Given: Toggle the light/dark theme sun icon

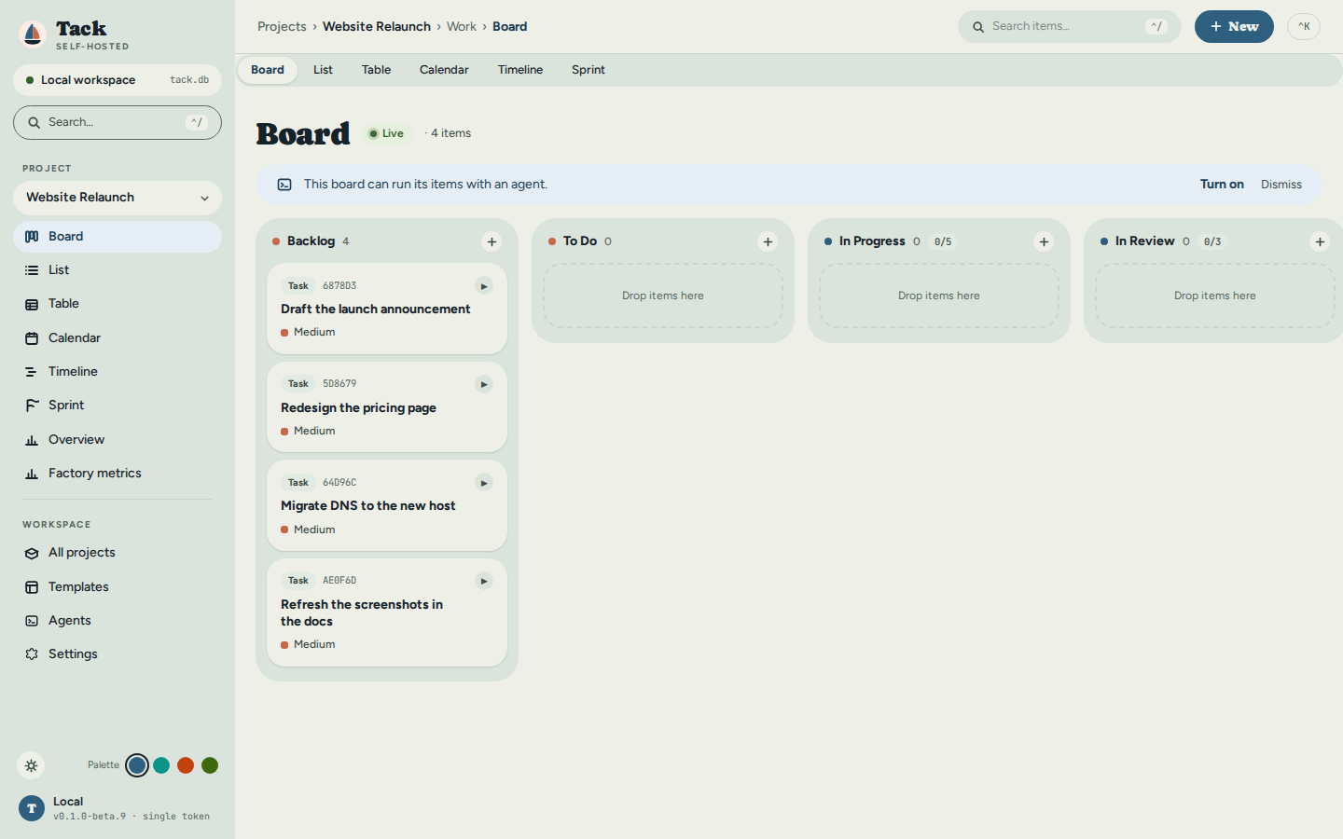Looking at the screenshot, I should (31, 765).
